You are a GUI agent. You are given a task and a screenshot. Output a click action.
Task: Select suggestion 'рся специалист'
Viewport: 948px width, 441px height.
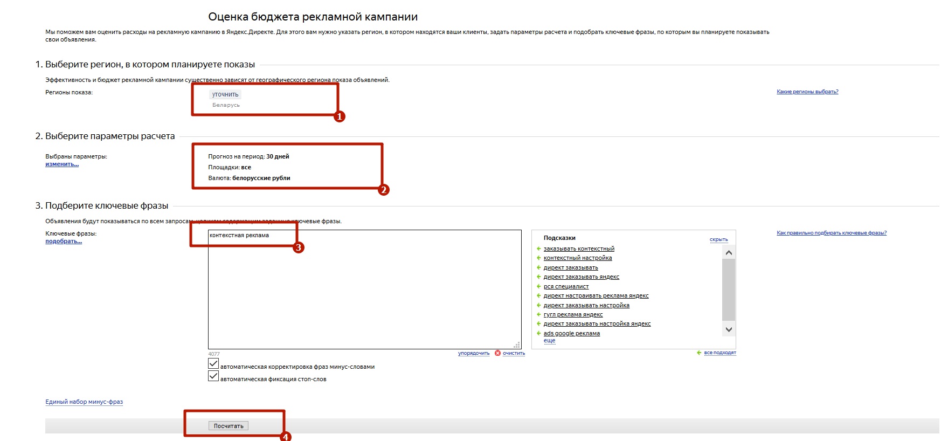point(566,286)
